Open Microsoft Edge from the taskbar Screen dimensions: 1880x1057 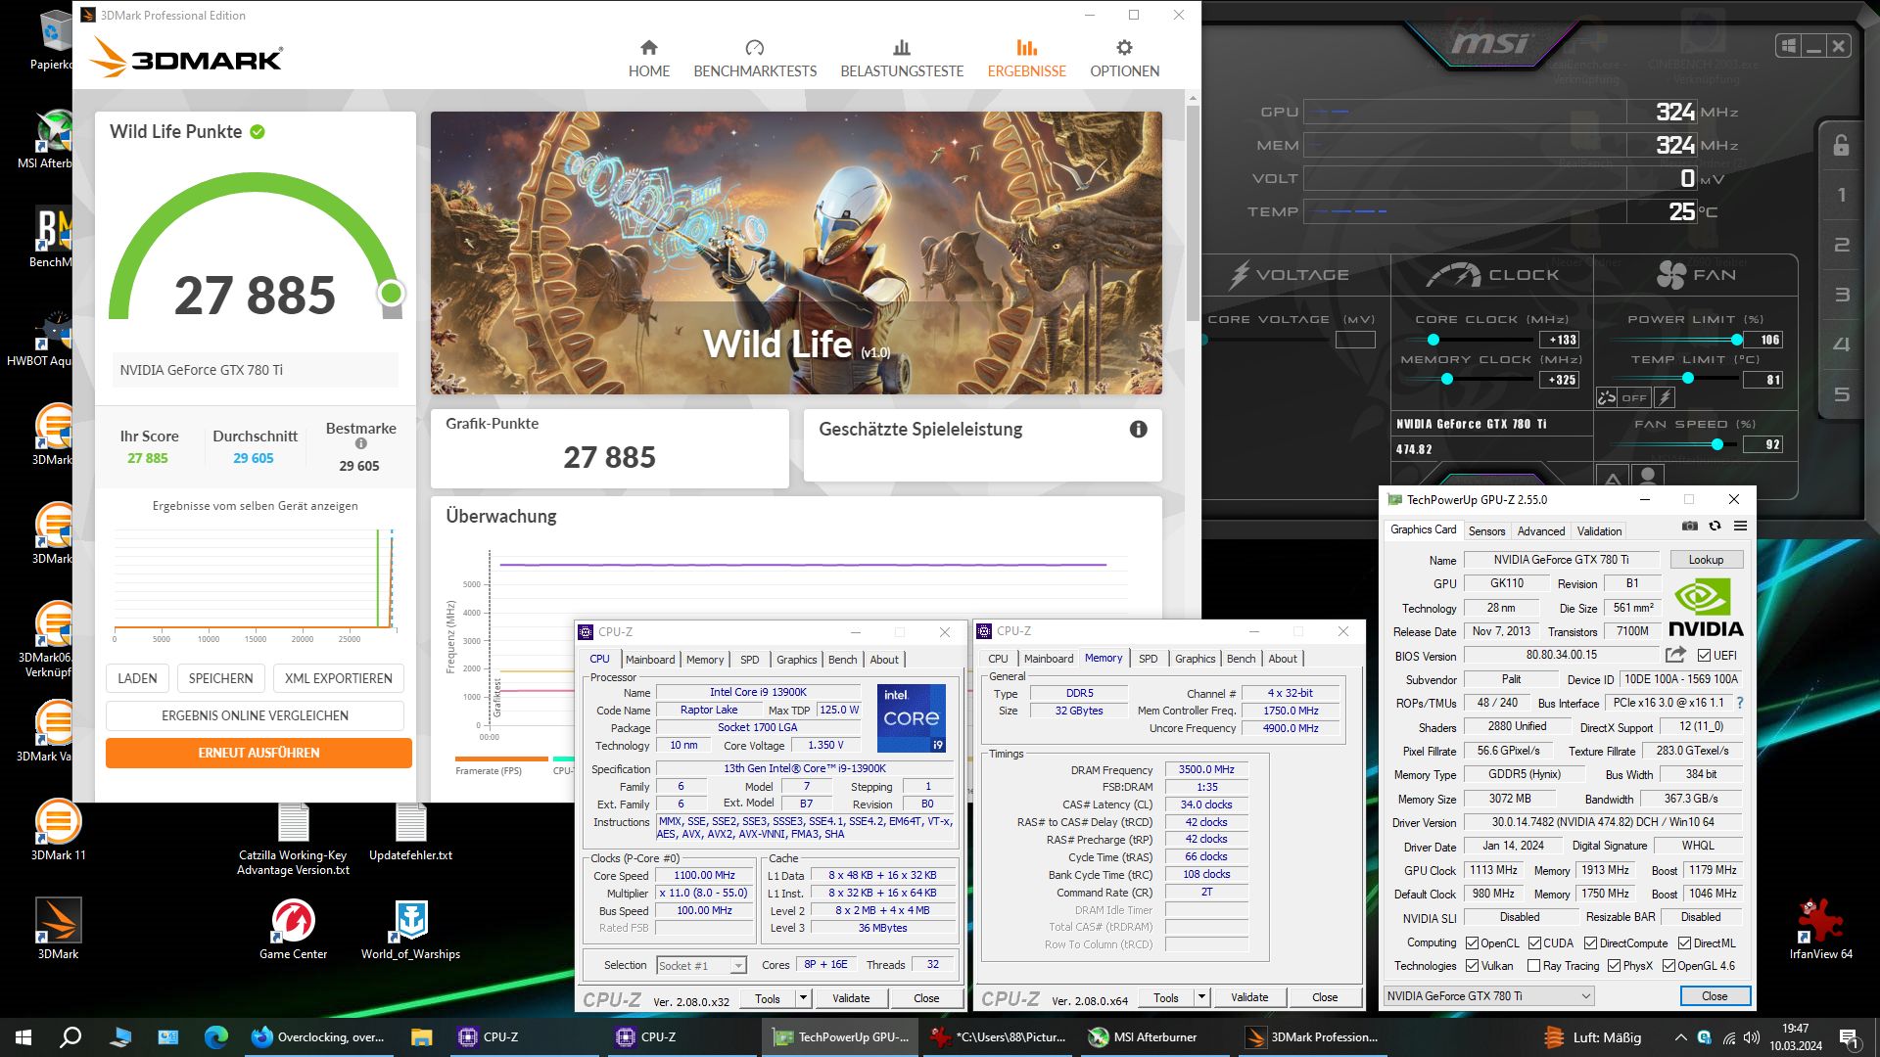215,1037
